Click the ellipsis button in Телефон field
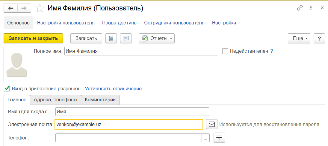 pyautogui.click(x=205, y=138)
